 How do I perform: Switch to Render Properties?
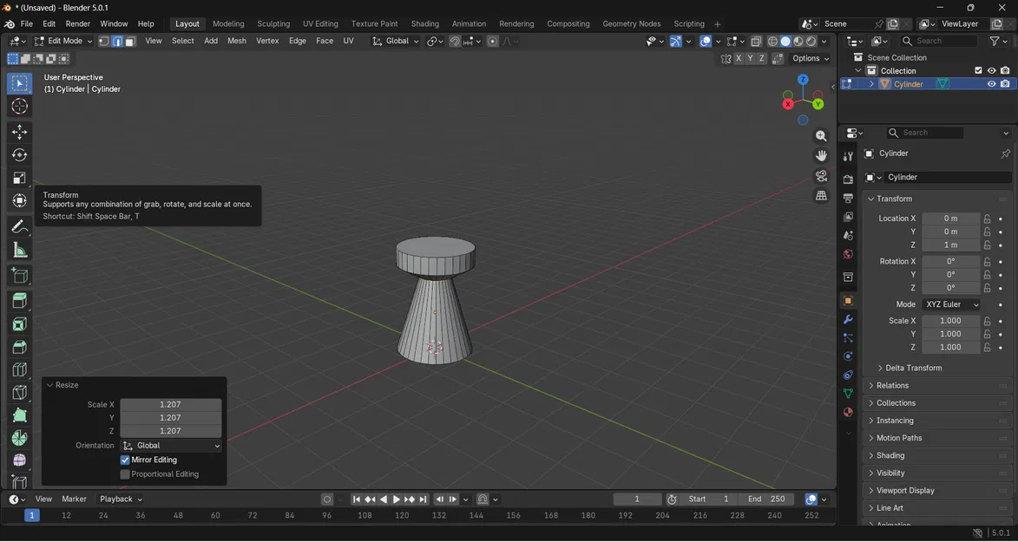tap(848, 178)
